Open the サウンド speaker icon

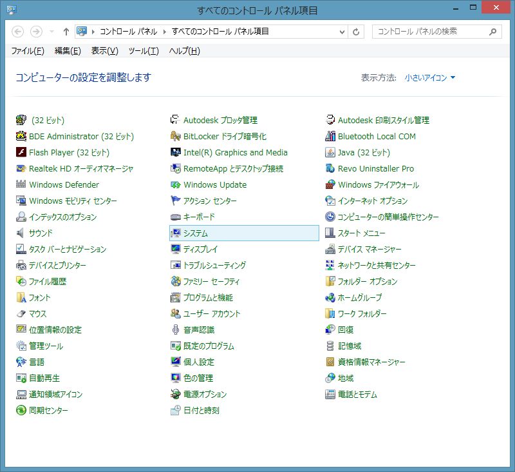(21, 233)
